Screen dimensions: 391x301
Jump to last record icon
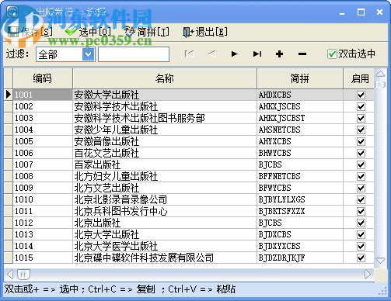click(x=257, y=54)
